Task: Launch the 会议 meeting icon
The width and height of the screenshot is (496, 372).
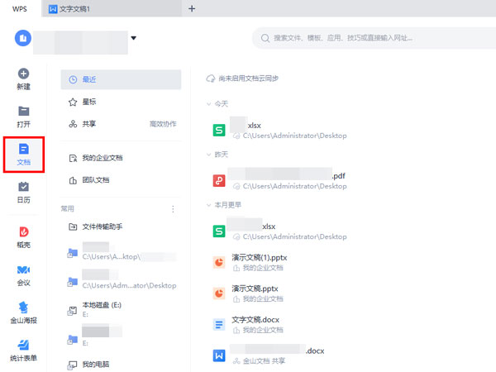Action: coord(23,270)
